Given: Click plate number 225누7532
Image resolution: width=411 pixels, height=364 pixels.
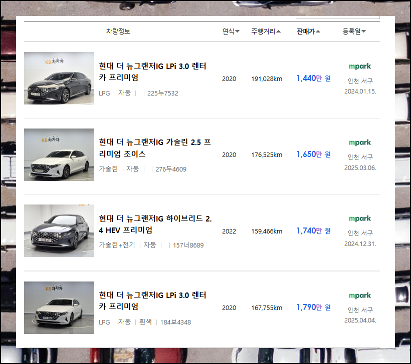Looking at the screenshot, I should click(x=162, y=93).
